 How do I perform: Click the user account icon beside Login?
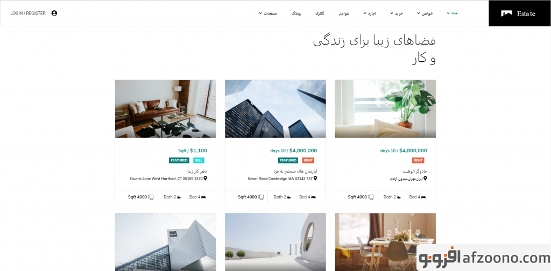click(x=54, y=13)
